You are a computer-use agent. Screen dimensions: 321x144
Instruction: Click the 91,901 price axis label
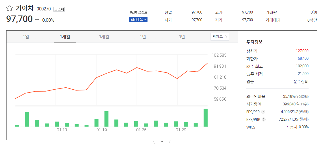click(x=220, y=66)
